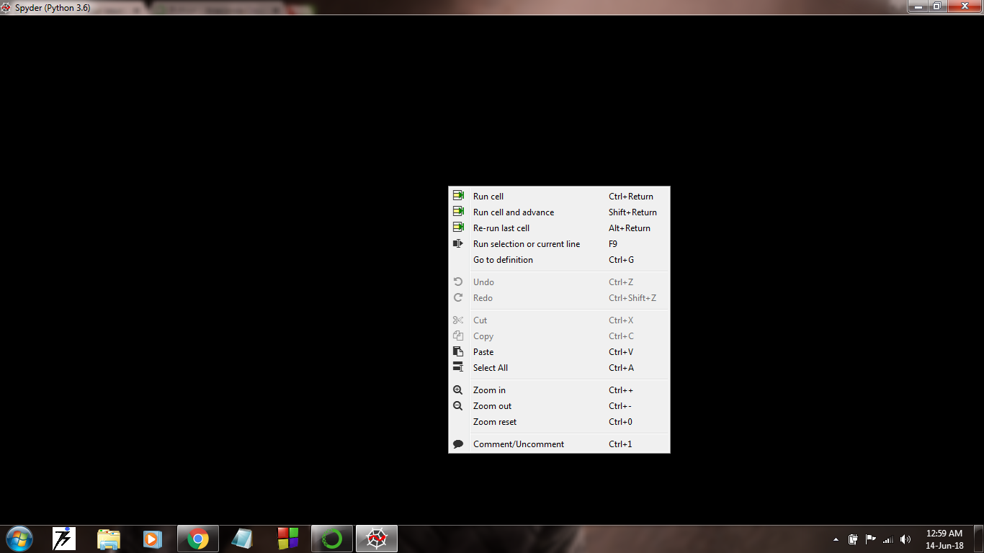Select Zoom reset in the menu
Image resolution: width=984 pixels, height=553 pixels.
[559, 421]
